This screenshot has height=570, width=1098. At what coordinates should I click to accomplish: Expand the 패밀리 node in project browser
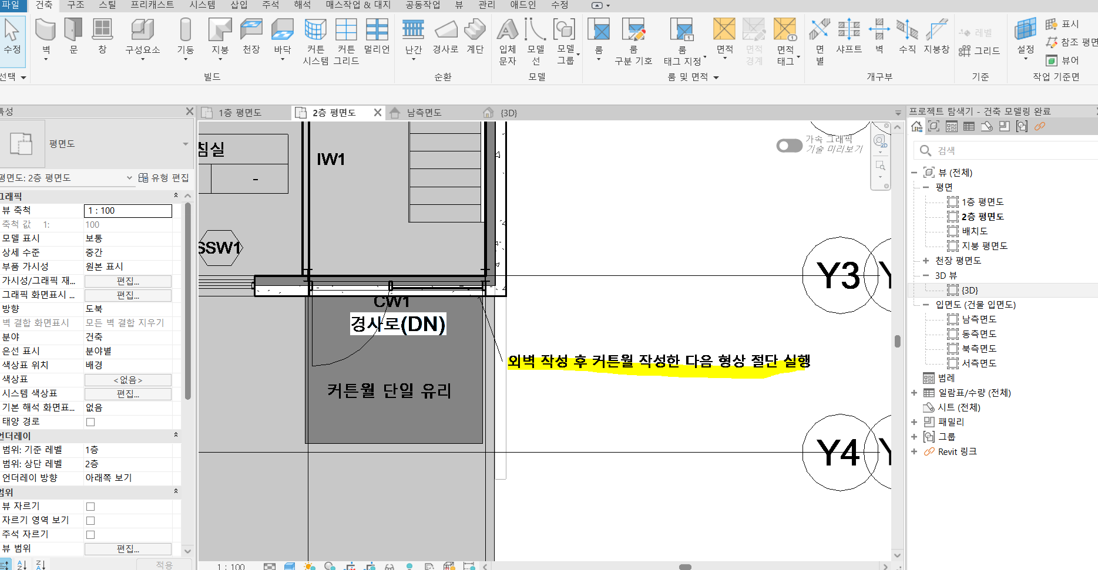pyautogui.click(x=914, y=422)
